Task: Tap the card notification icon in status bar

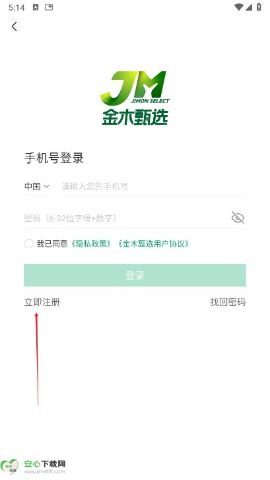Action: [x=49, y=7]
